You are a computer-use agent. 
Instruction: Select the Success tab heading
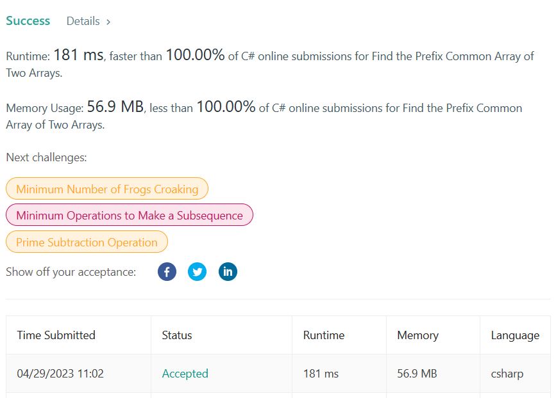tap(28, 21)
